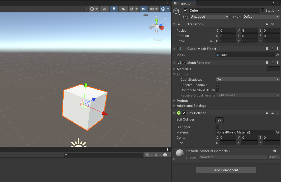
Task: Click the material Edit... button
Action: click(x=274, y=157)
